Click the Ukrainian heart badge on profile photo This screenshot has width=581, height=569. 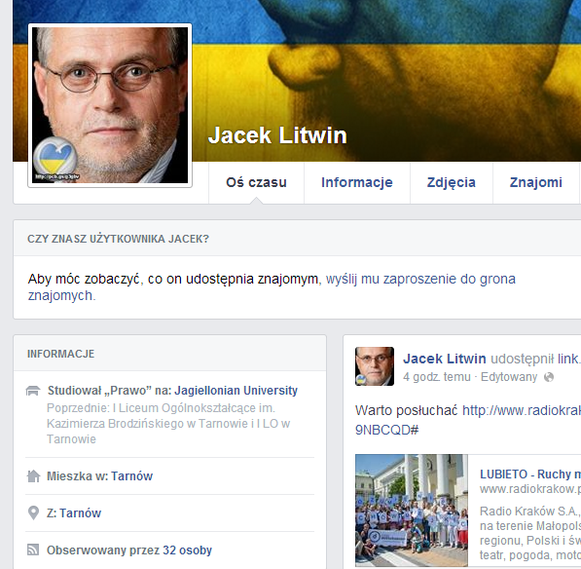point(55,157)
